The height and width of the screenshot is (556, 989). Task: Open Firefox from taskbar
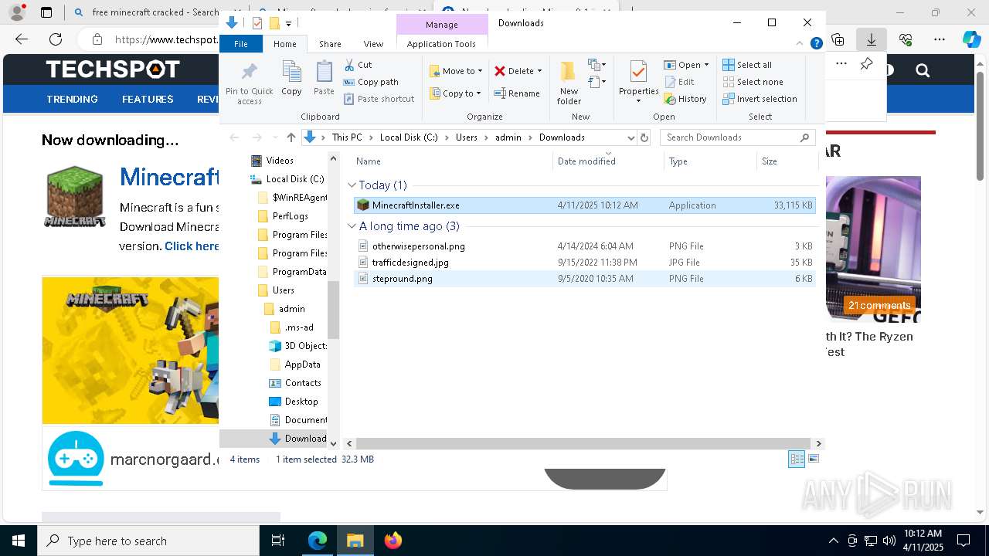pyautogui.click(x=393, y=541)
